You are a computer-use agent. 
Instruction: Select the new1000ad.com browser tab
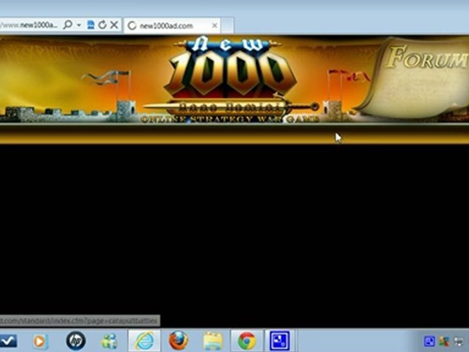click(172, 26)
